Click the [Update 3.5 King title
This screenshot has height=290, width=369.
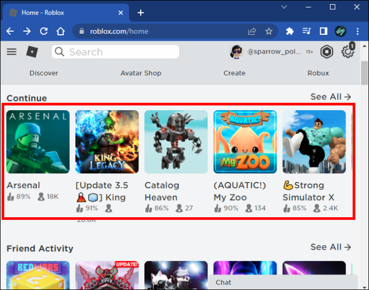coord(102,191)
